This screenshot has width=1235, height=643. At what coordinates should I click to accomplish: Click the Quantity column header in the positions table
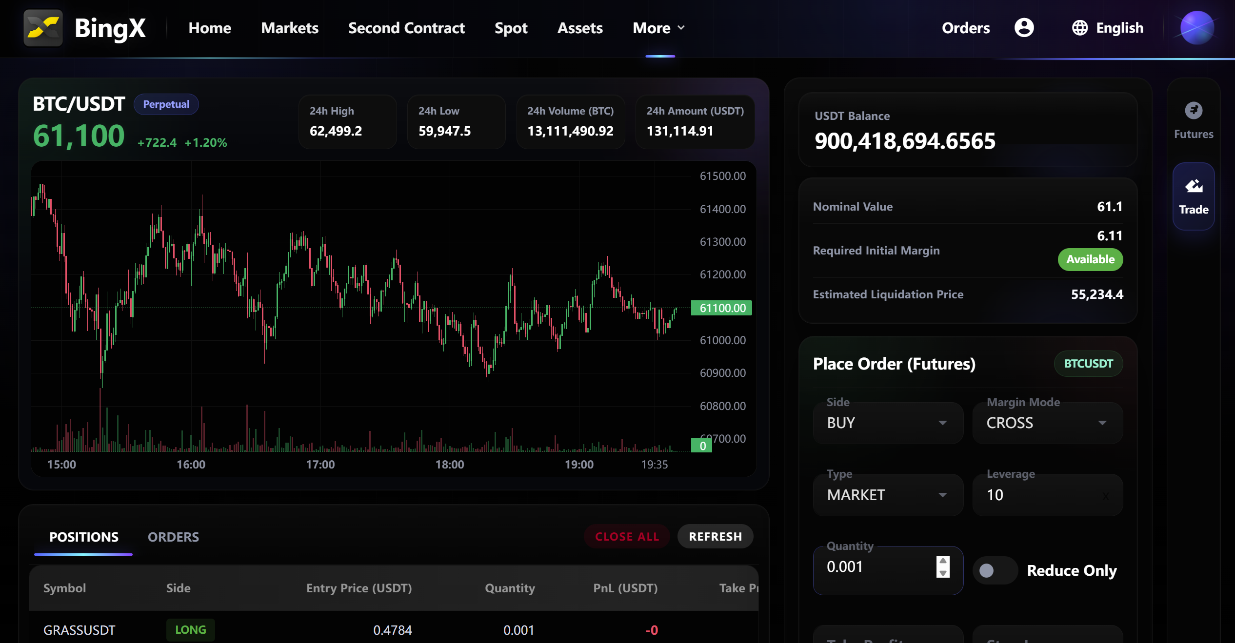(510, 588)
